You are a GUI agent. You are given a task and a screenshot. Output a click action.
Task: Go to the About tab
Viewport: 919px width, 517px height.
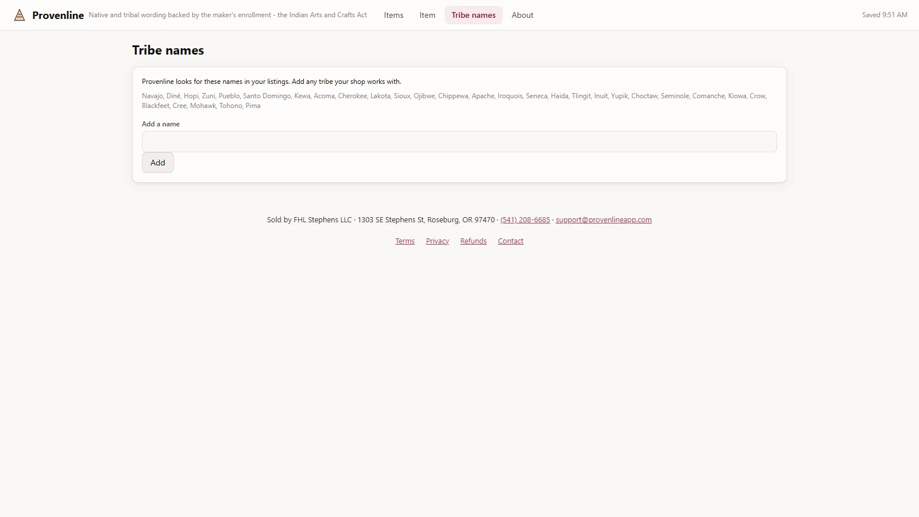coord(522,15)
